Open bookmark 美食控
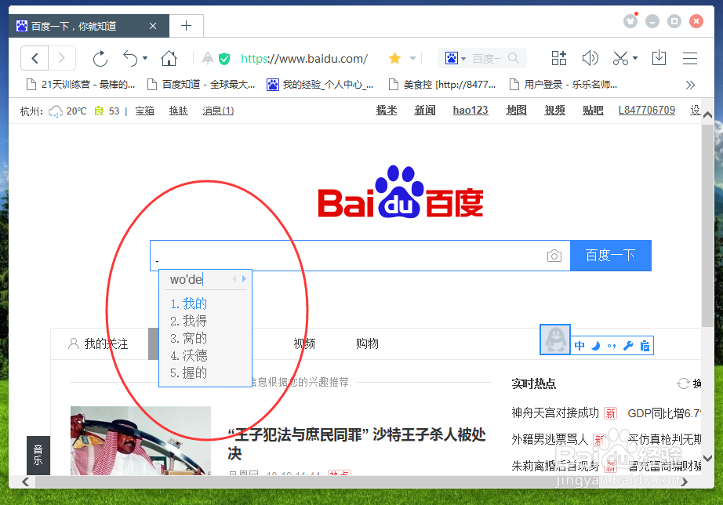This screenshot has height=505, width=723. (442, 85)
